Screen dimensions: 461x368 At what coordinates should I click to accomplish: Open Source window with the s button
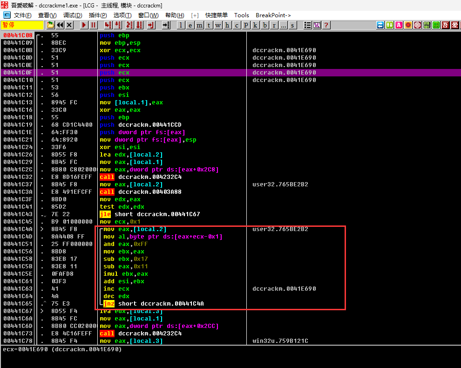tap(292, 25)
